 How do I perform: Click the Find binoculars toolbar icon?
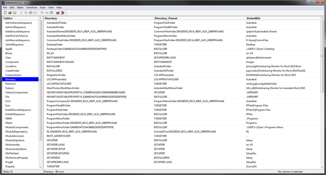pos(36,13)
